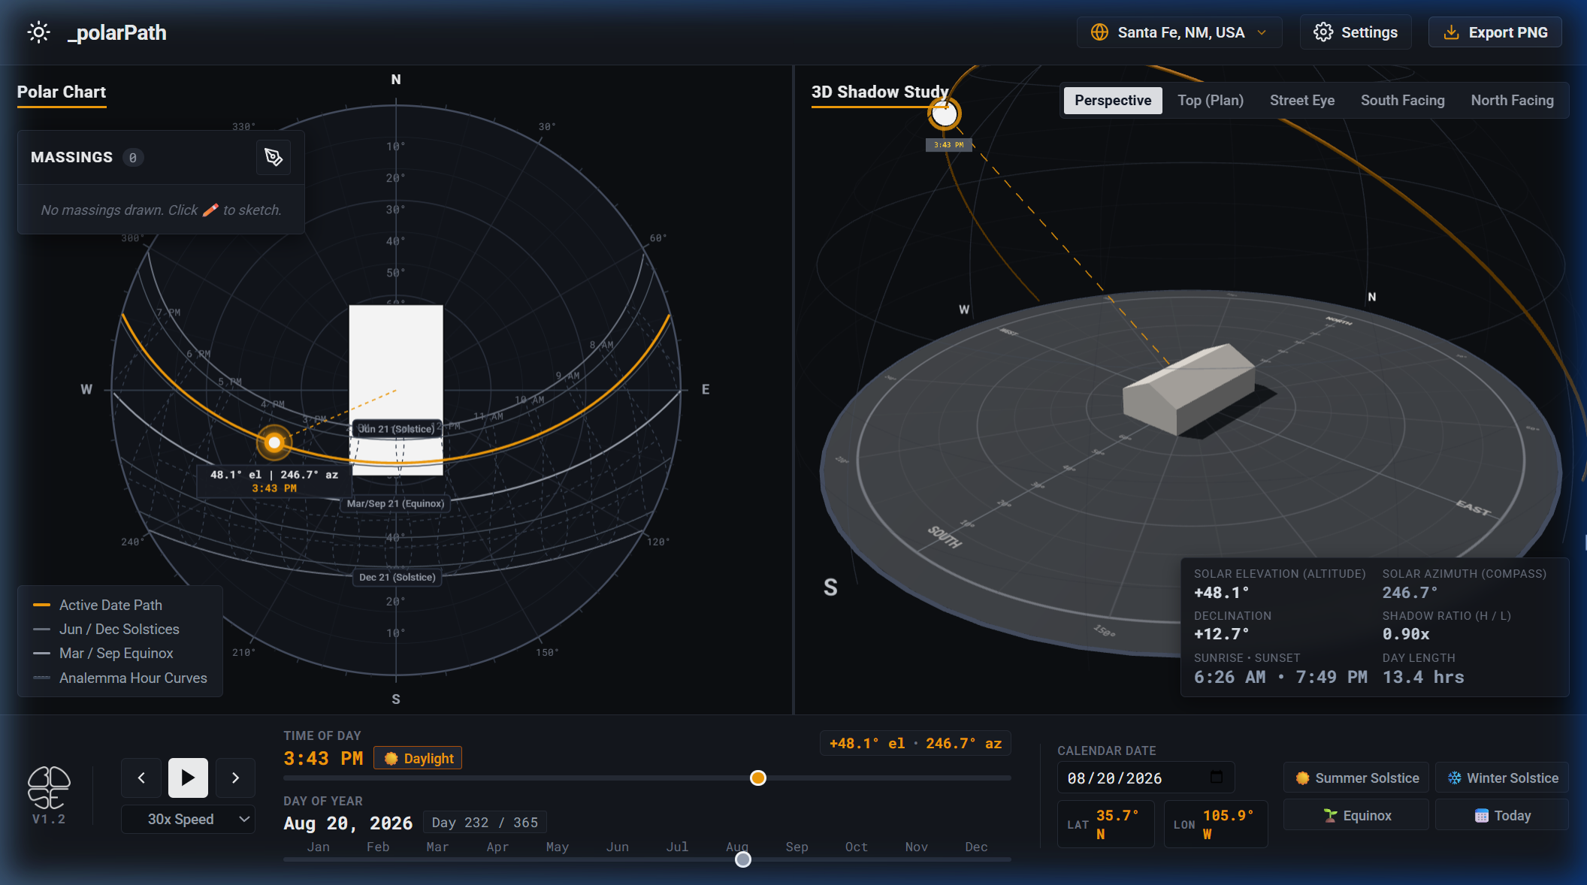This screenshot has height=885, width=1587.
Task: Click the calendar date input field
Action: click(x=1145, y=778)
